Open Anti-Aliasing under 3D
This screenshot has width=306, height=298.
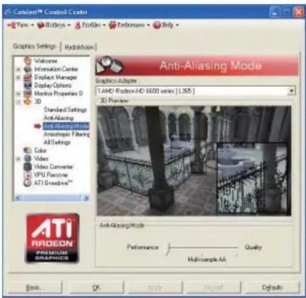click(x=58, y=118)
